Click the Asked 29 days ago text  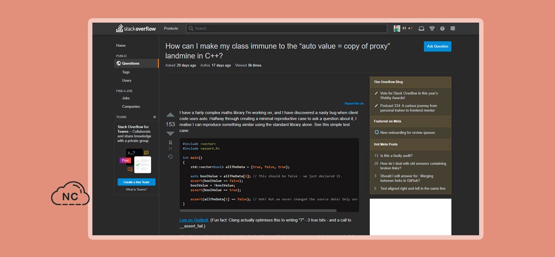point(181,65)
